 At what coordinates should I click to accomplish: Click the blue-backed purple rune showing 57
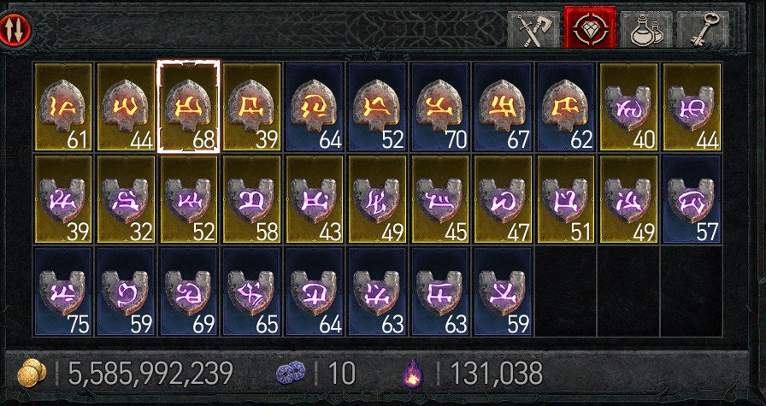coord(692,199)
